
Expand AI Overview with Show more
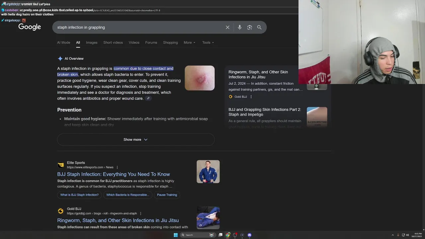click(x=136, y=140)
